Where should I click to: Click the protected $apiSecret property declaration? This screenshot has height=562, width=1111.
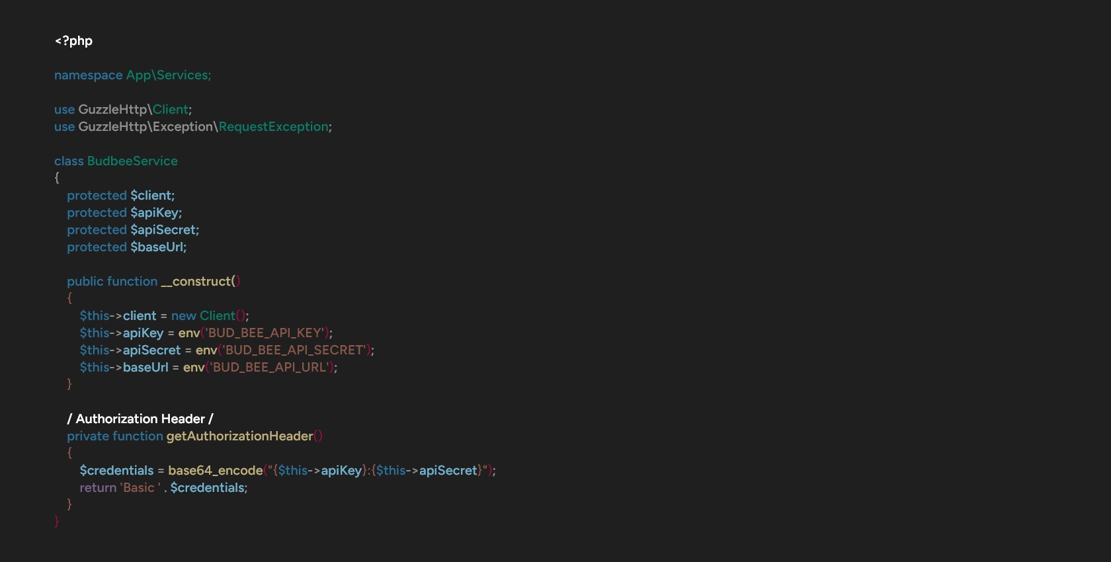[x=132, y=230]
